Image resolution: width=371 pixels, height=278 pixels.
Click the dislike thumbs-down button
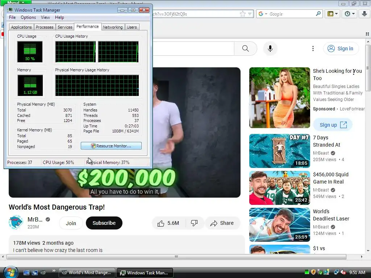point(194,223)
